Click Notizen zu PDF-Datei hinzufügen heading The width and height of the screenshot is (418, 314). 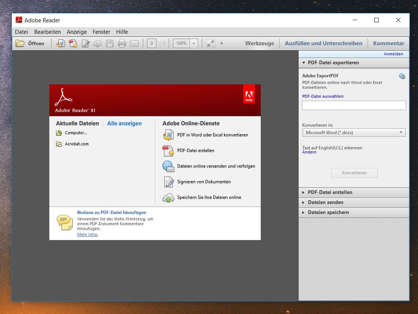pos(112,213)
